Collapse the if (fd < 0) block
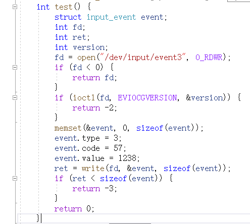Screen dimensions: 250x224 coord(15,68)
